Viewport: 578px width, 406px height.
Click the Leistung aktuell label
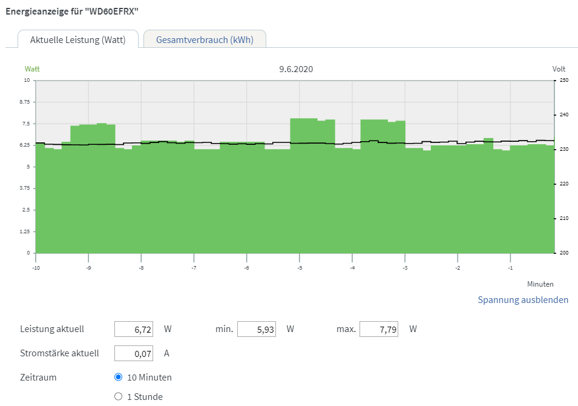click(x=52, y=329)
